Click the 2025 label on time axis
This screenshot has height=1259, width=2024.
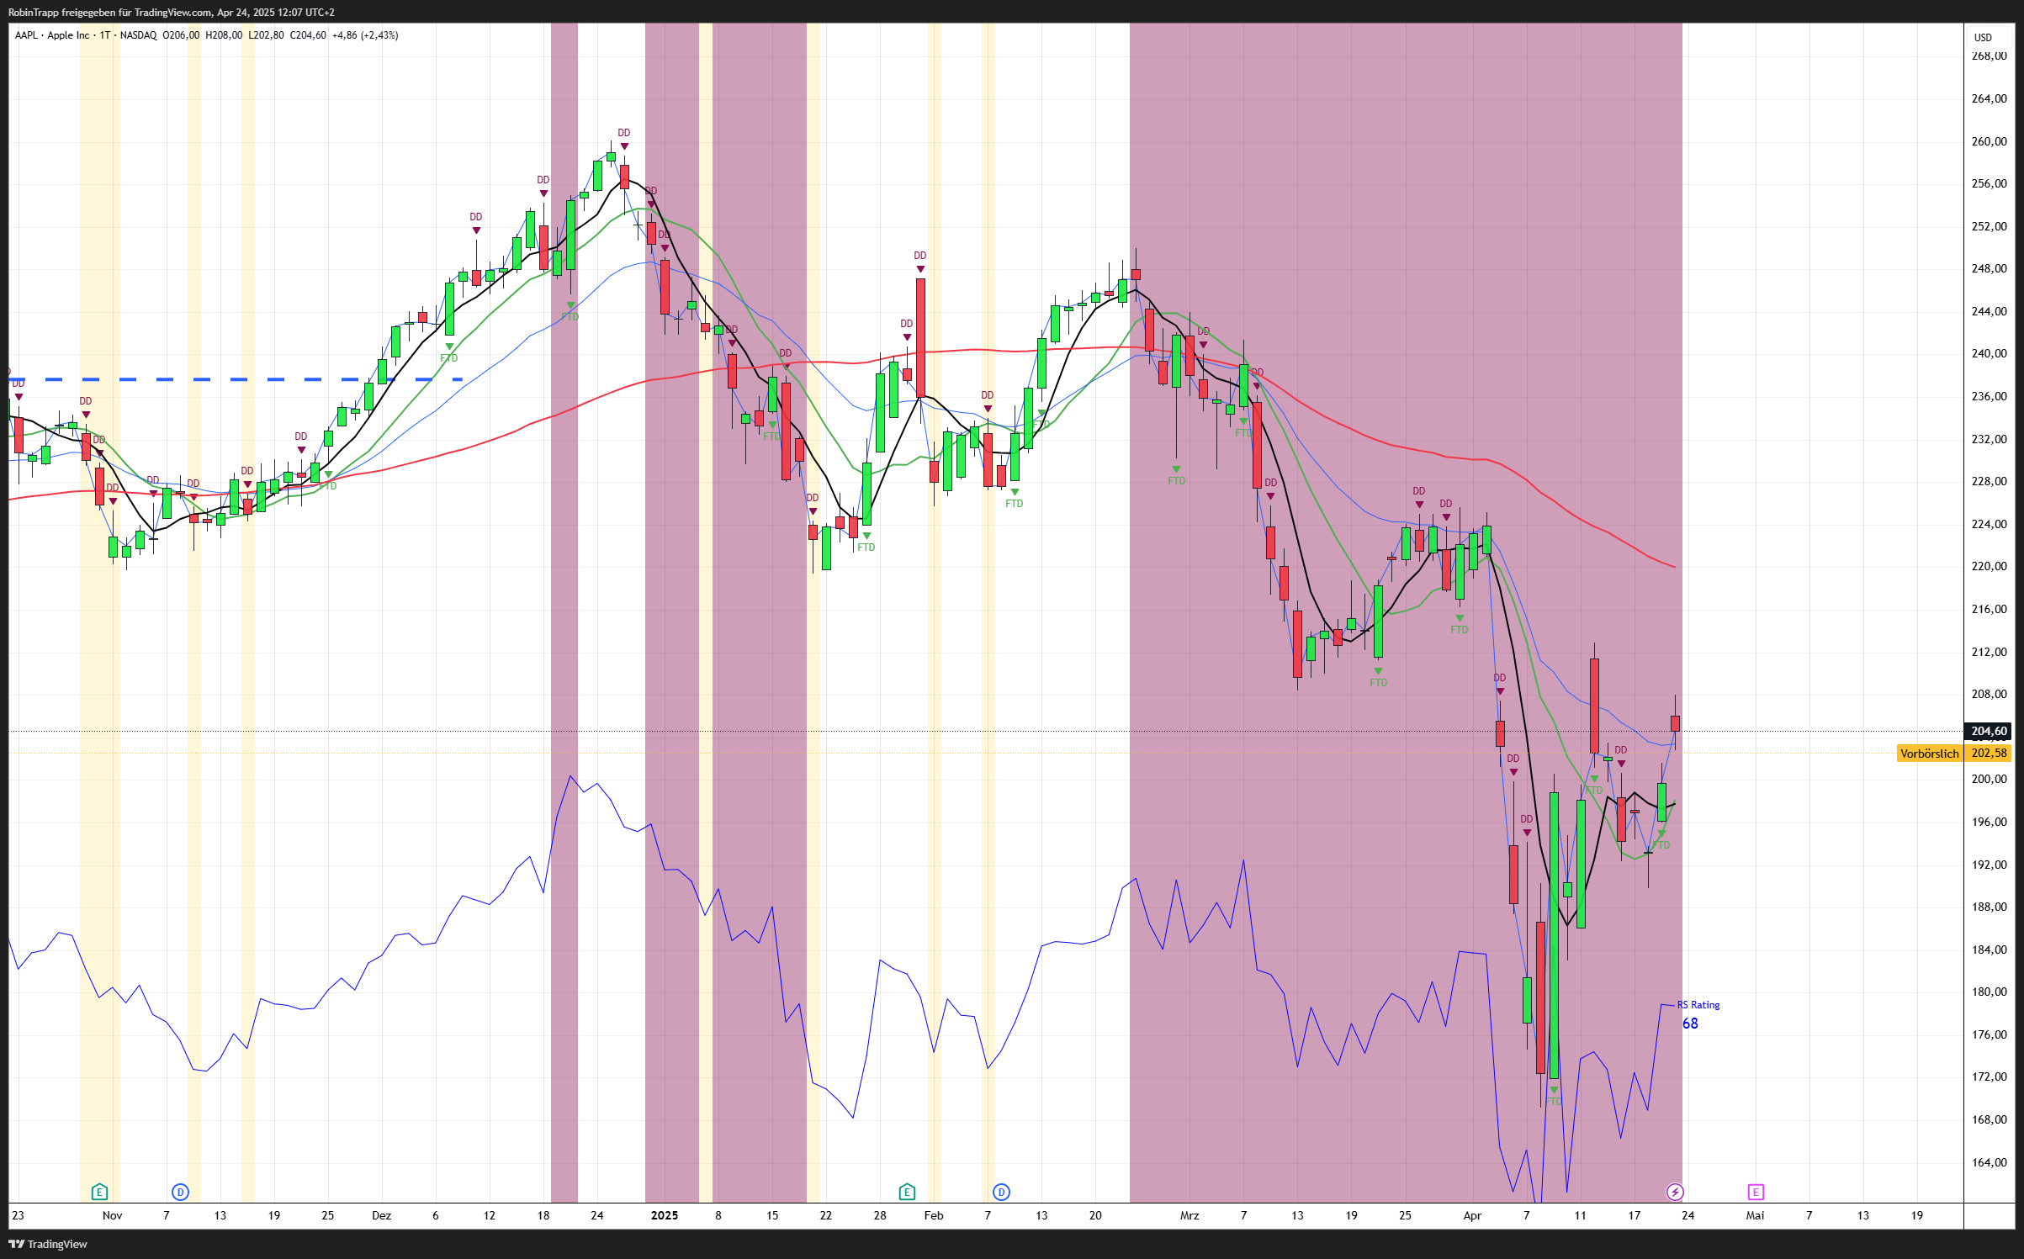click(665, 1215)
